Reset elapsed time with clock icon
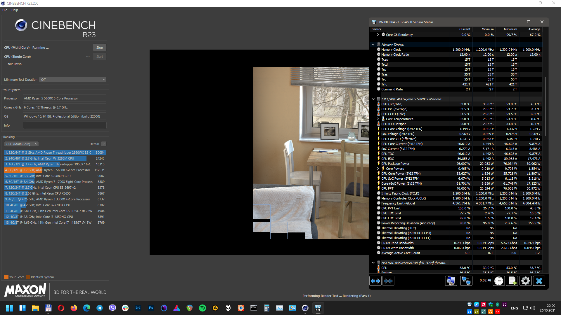 pos(499,281)
